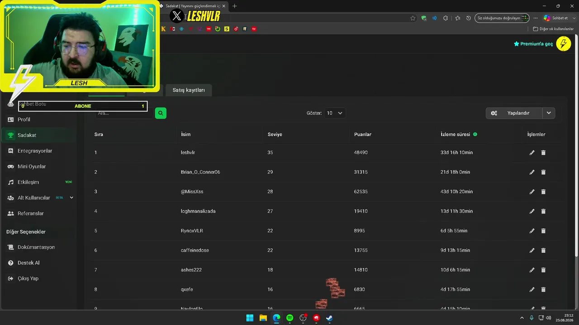Click the İzleme süresi green info icon
The height and width of the screenshot is (325, 579).
475,134
